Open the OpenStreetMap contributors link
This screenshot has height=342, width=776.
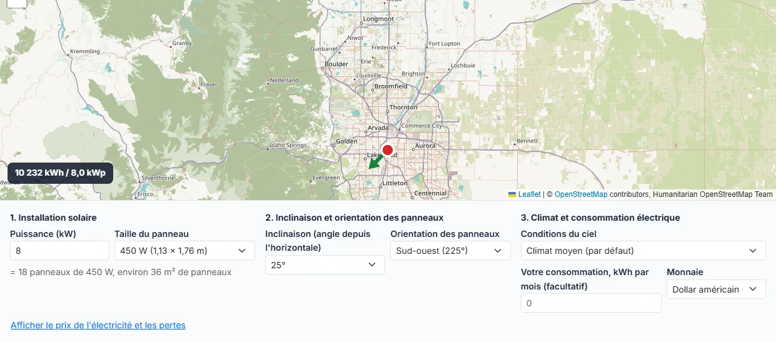[581, 194]
